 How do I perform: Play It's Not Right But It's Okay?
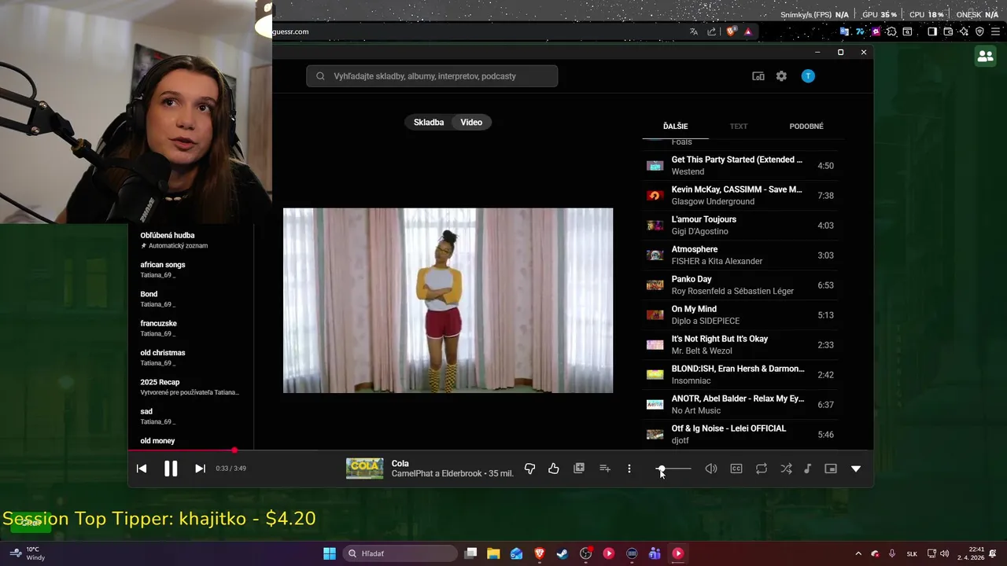tap(740, 345)
